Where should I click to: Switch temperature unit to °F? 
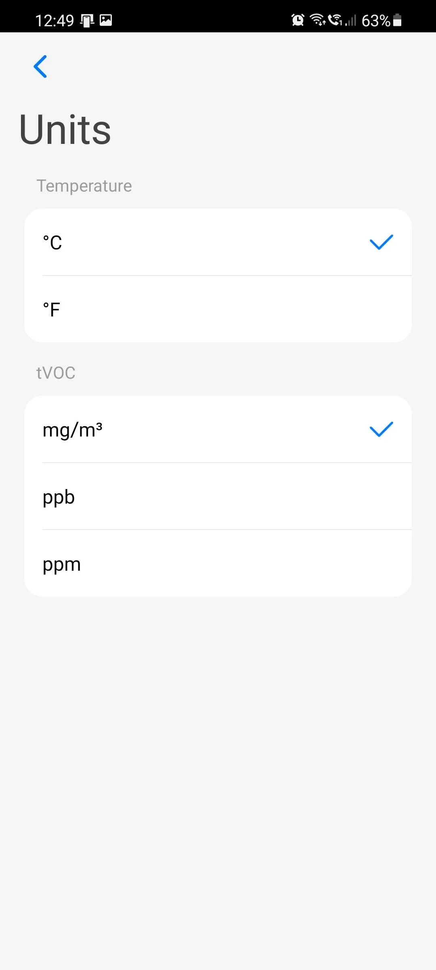218,310
